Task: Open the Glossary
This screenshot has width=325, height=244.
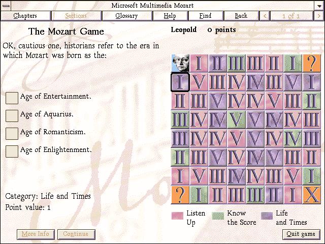Action: [x=126, y=16]
